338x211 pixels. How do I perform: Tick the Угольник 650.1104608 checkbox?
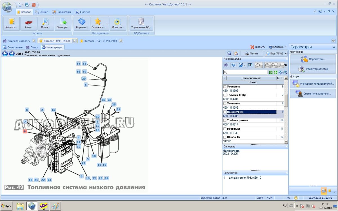(x=225, y=87)
